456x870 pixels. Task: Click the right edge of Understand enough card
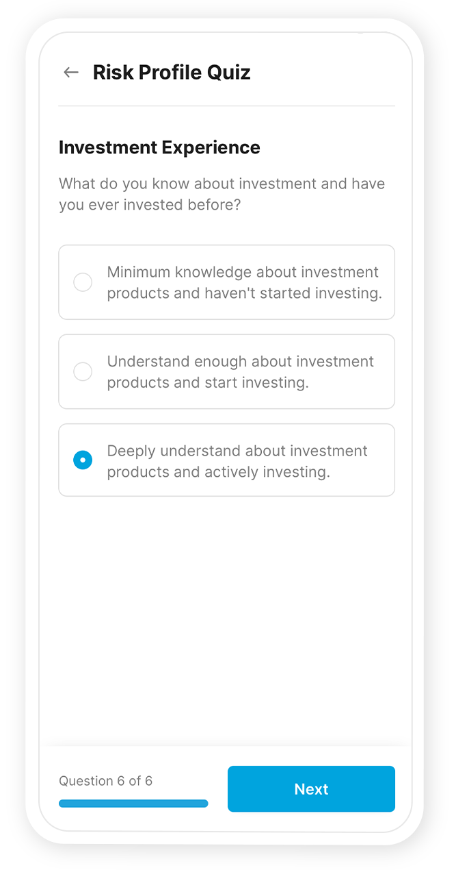tap(390, 372)
